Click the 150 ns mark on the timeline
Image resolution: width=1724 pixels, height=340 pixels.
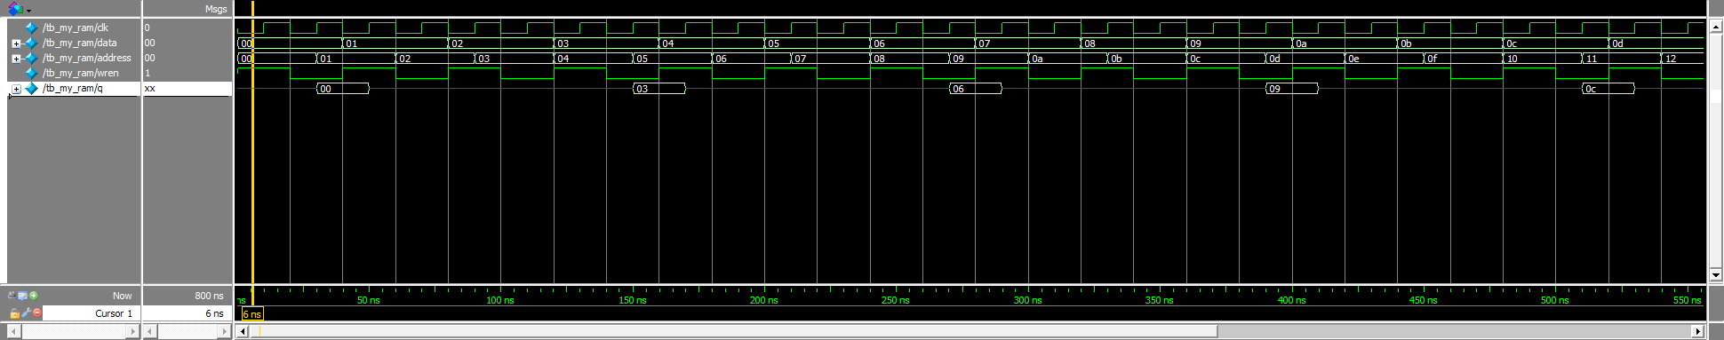(633, 300)
